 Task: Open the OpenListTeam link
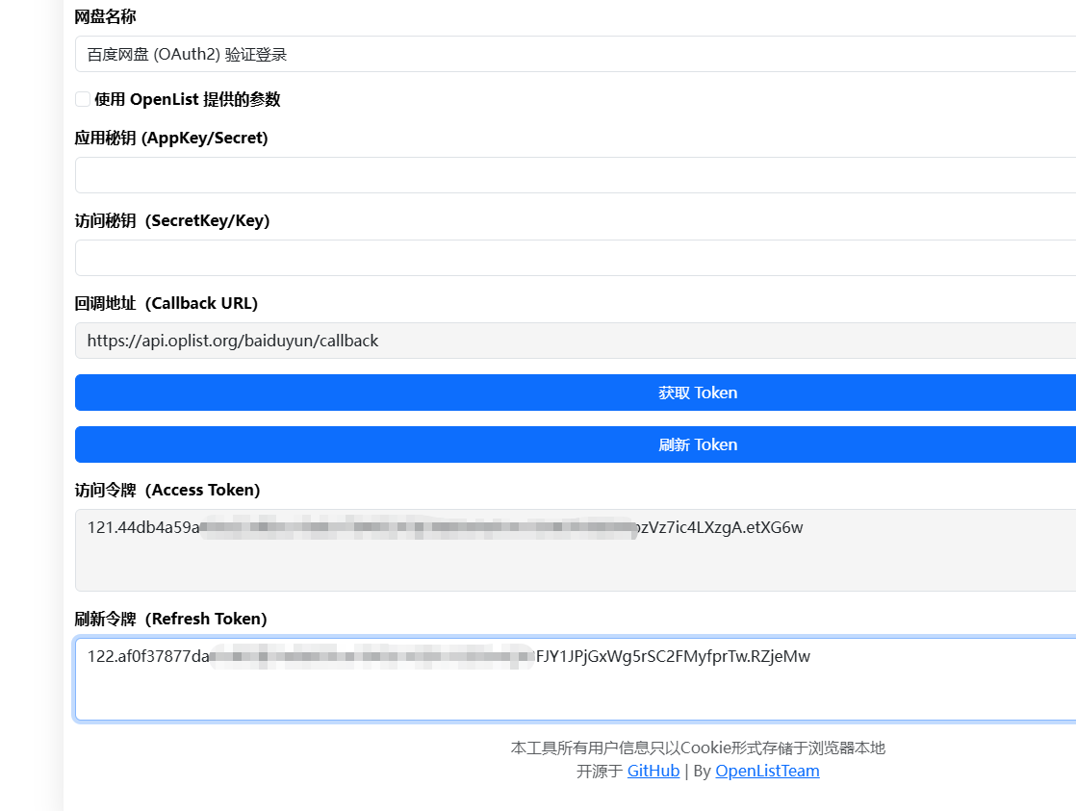coord(767,772)
